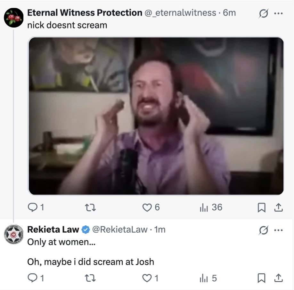Retweet the 'nick doesnt scream' post
Screen dimensions: 294x290
(90, 207)
